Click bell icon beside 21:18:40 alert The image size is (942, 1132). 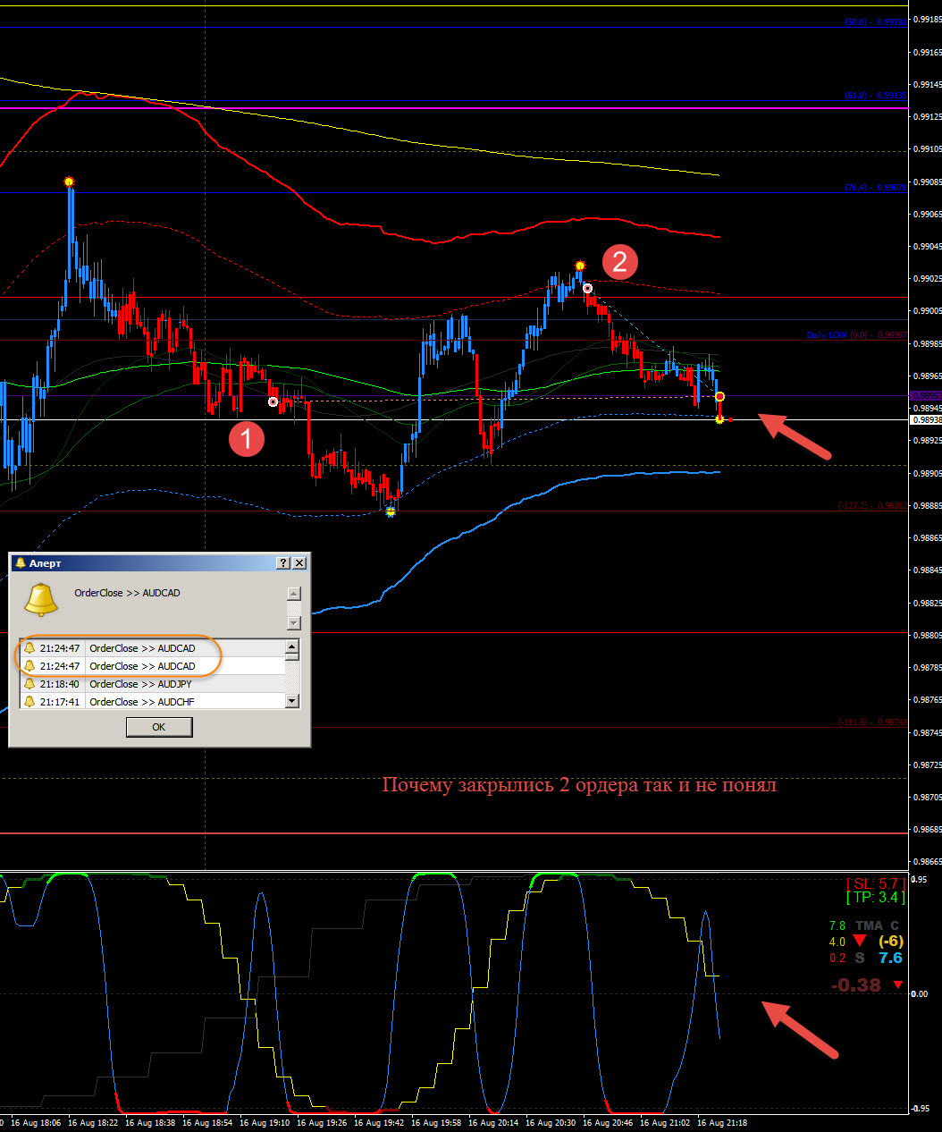[x=29, y=684]
